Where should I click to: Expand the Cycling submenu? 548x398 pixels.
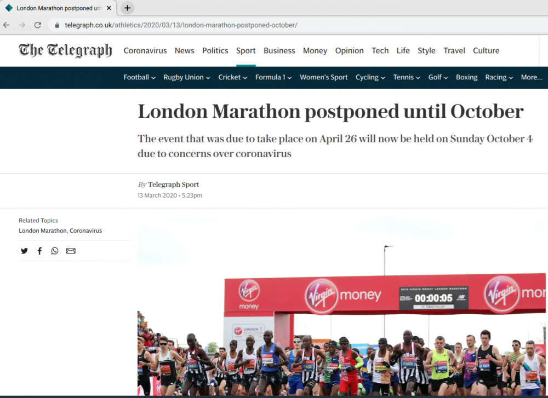point(370,77)
